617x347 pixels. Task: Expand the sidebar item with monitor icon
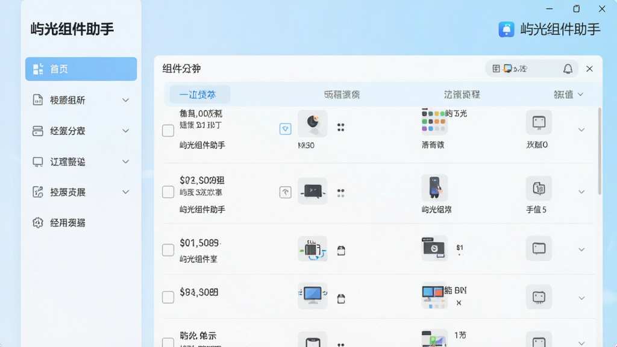[x=125, y=161]
